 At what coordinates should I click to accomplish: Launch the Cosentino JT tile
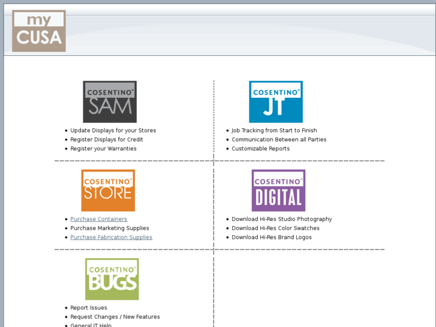click(276, 101)
